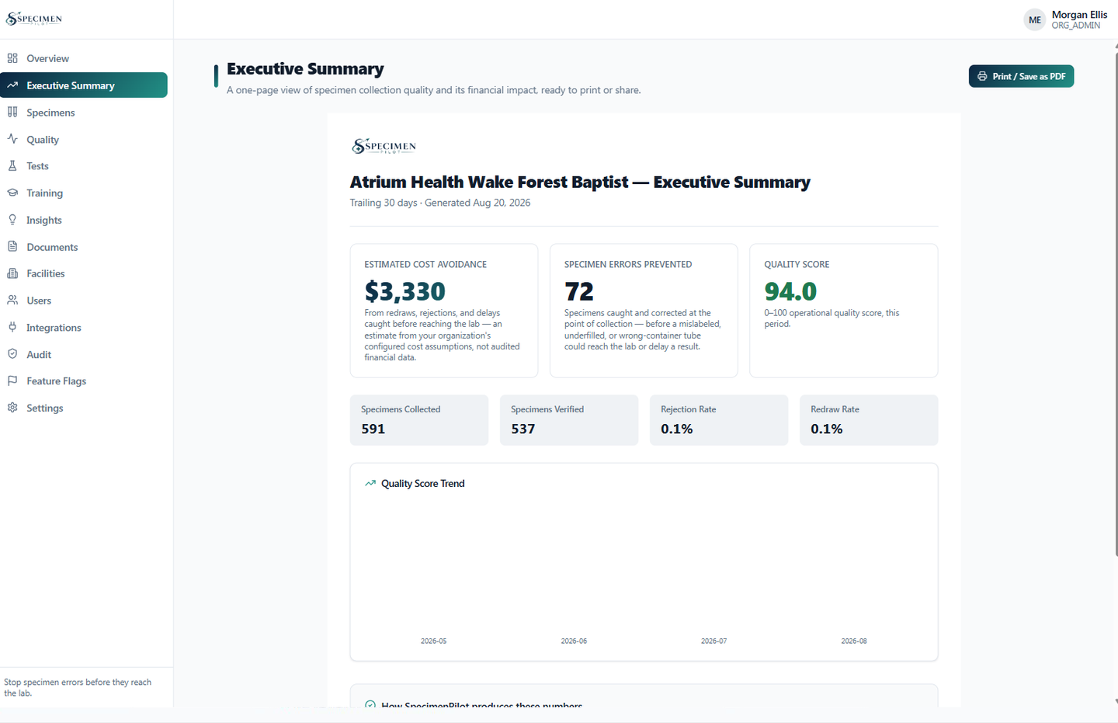This screenshot has width=1118, height=723.
Task: Click the Quality Score Trend chart icon
Action: 370,483
